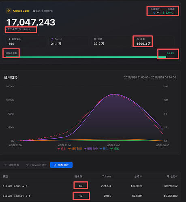The image size is (186, 202).
Task: Click the list icon on 请求日志 tab
Action: pyautogui.click(x=5, y=165)
